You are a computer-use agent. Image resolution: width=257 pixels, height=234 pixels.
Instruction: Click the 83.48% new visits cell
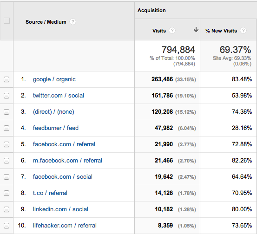click(x=242, y=79)
